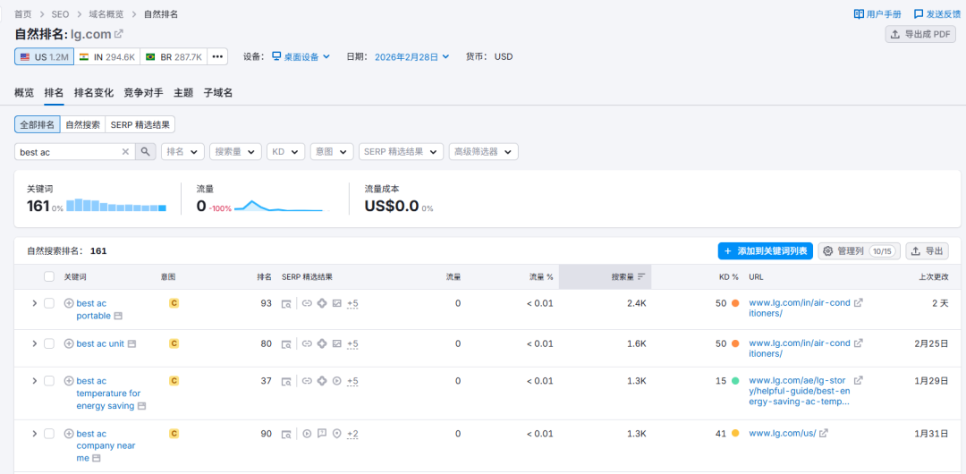
Task: Open external URL icon for lg-story guide row
Action: point(858,380)
